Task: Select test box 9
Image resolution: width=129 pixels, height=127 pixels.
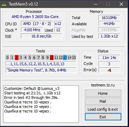Action: tap(47, 58)
